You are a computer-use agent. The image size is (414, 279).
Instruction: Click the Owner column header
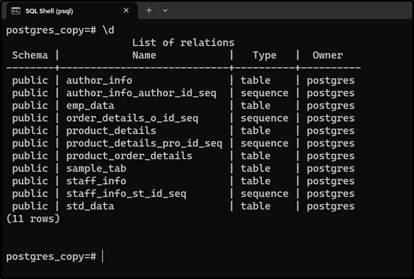pyautogui.click(x=328, y=55)
